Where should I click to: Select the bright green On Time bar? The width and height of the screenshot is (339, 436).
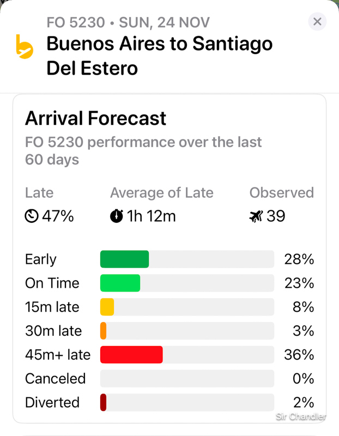click(120, 283)
